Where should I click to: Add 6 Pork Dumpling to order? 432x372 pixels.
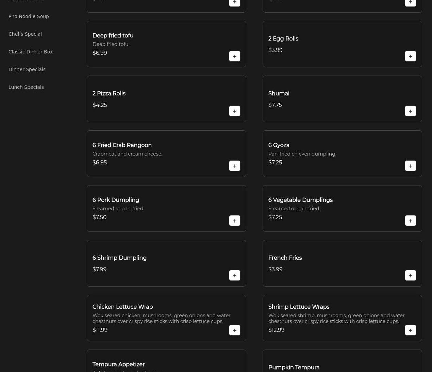click(x=234, y=221)
